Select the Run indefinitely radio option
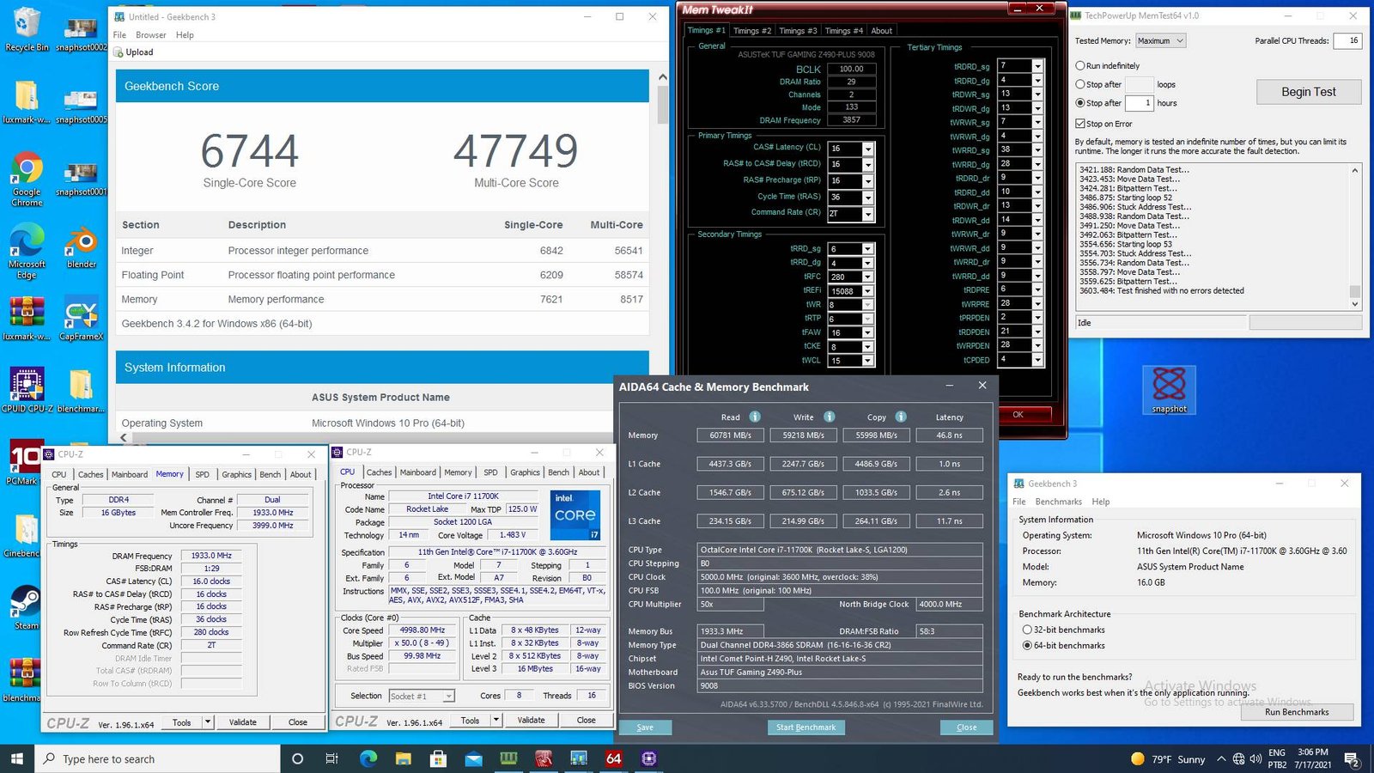Viewport: 1374px width, 773px height. 1080,65
